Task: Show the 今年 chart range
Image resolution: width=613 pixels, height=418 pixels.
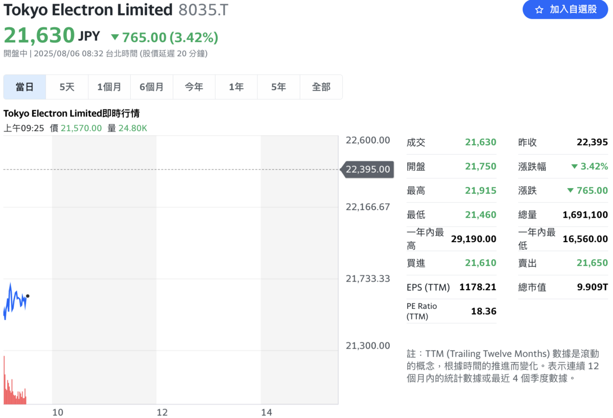Action: tap(194, 87)
